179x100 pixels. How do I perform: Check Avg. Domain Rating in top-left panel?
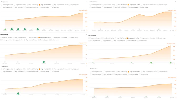click(x=14, y=5)
